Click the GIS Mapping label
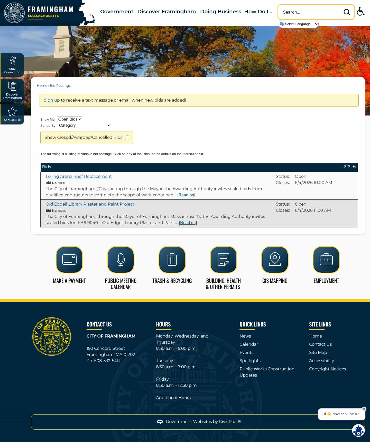This screenshot has width=370, height=442. click(x=275, y=281)
